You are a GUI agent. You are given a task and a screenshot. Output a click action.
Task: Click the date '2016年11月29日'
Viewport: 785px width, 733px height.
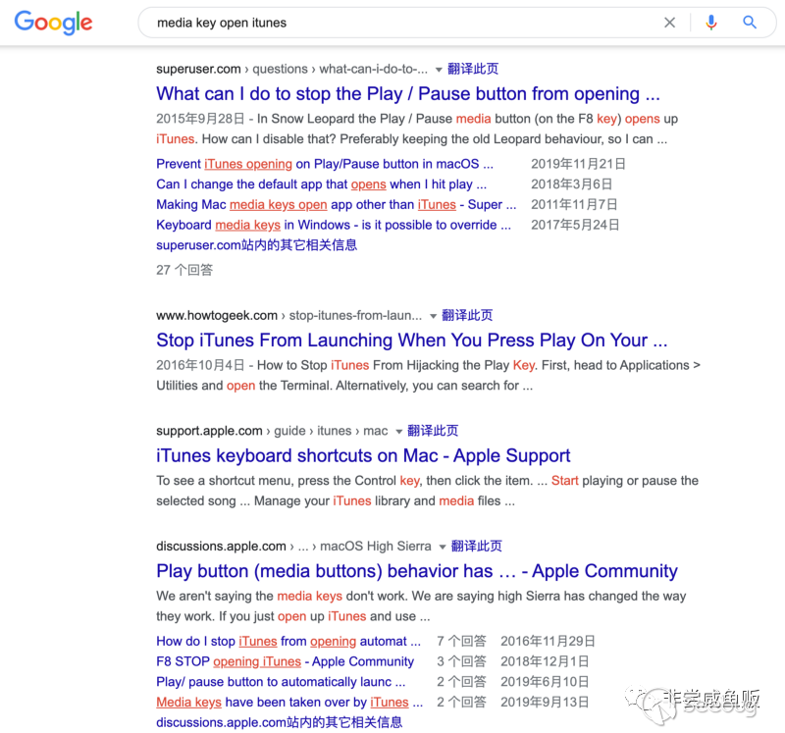[549, 642]
